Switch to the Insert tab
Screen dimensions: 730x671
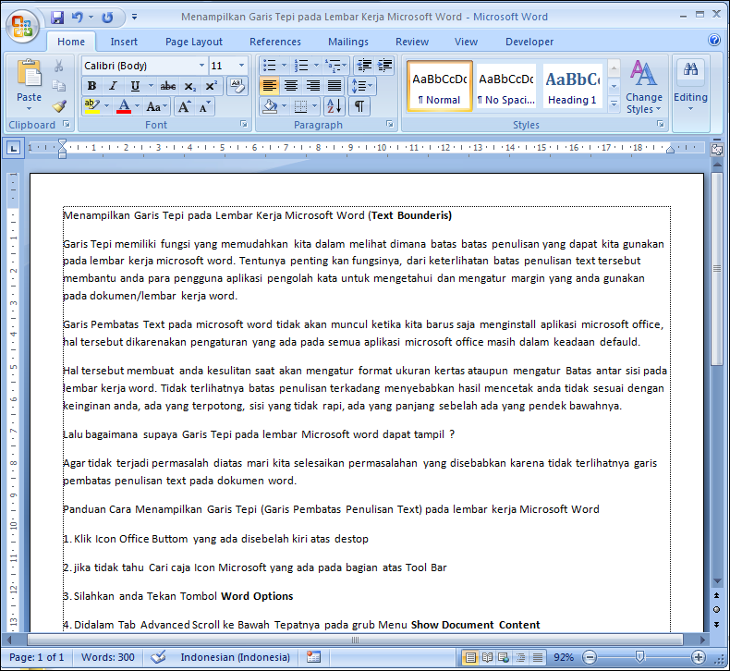coord(124,42)
